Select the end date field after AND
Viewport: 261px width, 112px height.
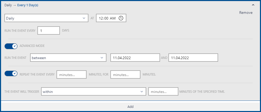click(x=193, y=58)
